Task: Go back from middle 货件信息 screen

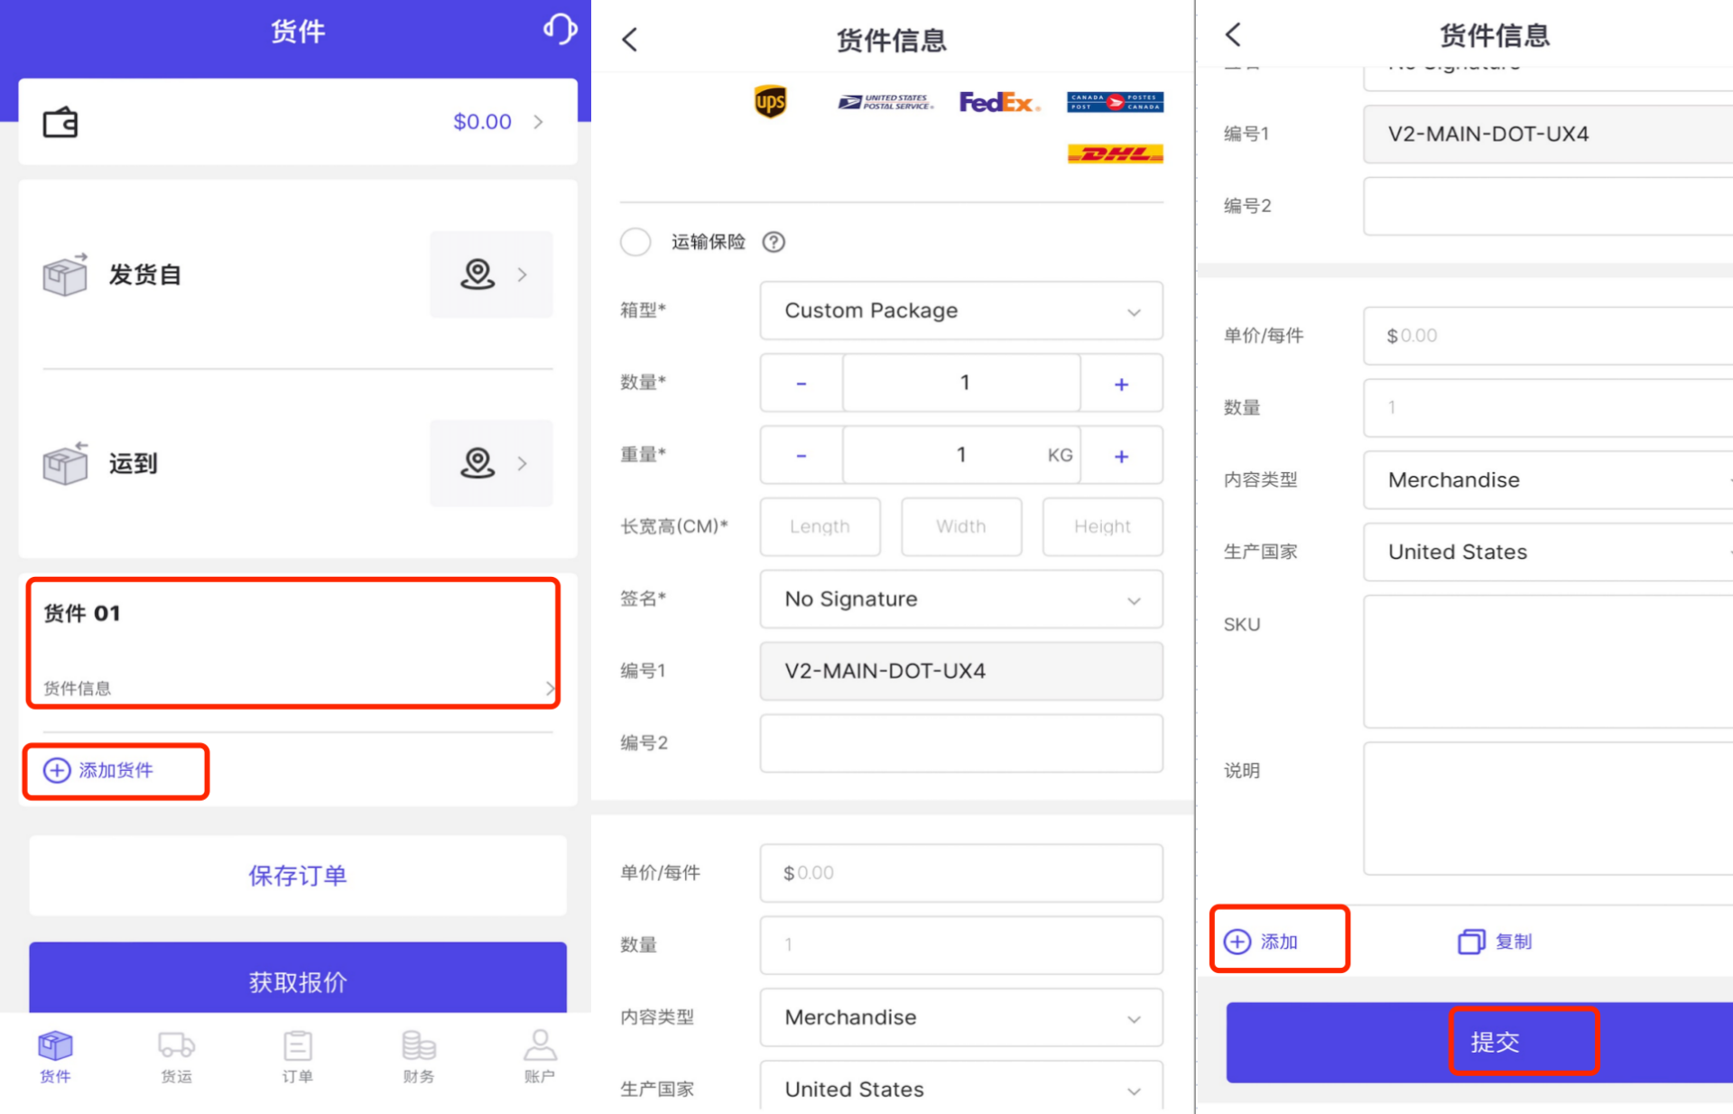Action: [630, 39]
